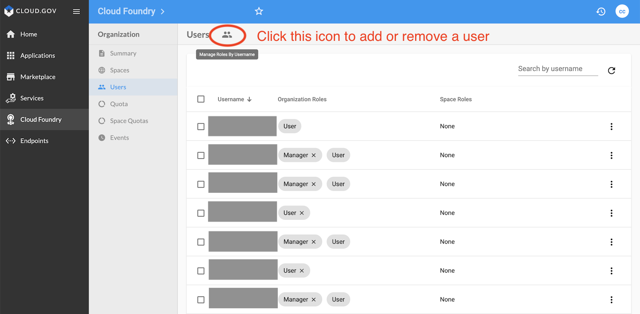Check the sixth user row checkbox

201,271
